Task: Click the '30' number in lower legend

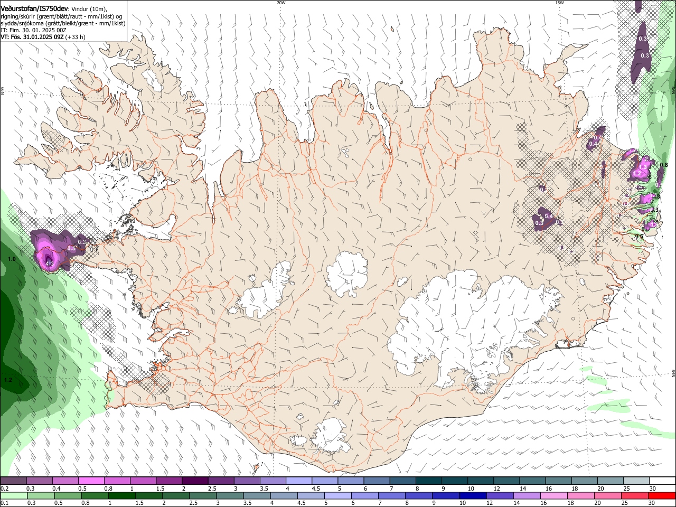Action: 652,503
